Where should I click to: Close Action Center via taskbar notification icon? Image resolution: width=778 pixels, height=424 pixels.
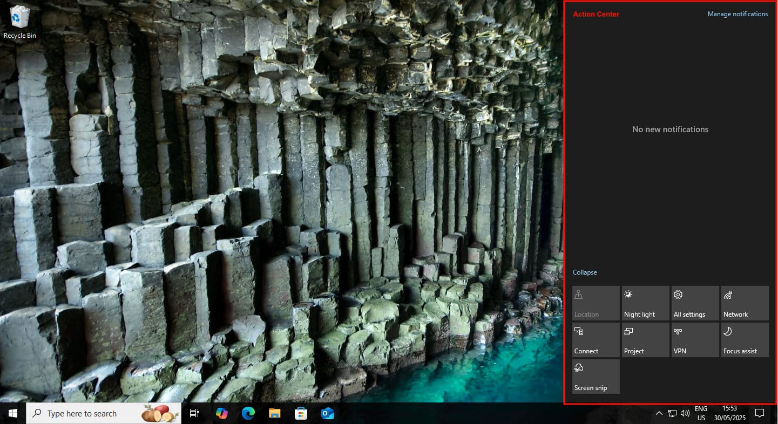(759, 413)
